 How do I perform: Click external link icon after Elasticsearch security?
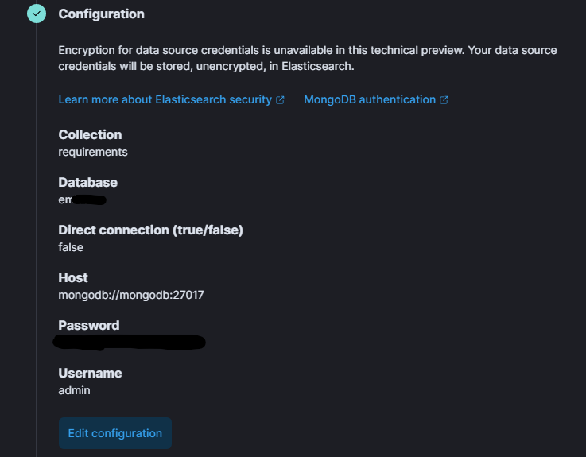click(280, 100)
